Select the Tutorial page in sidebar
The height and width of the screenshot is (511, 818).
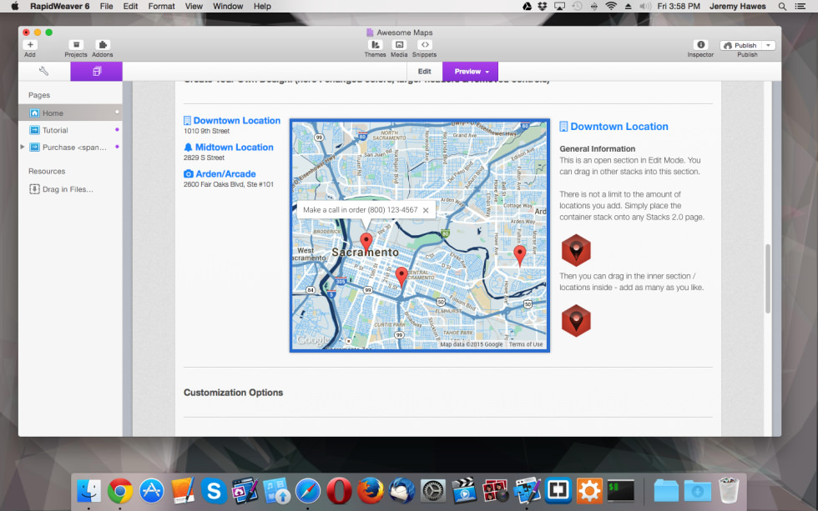click(70, 130)
